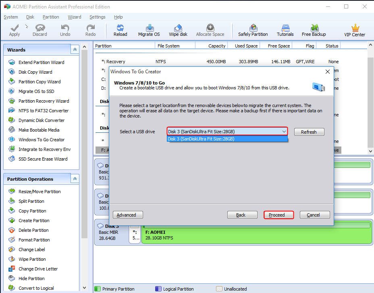Image resolution: width=374 pixels, height=293 pixels.
Task: Launch Disk Copy Wizard
Action: pyautogui.click(x=30, y=72)
